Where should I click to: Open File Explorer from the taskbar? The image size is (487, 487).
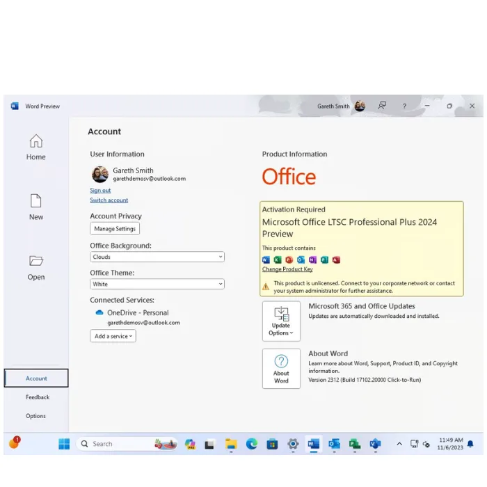231,444
